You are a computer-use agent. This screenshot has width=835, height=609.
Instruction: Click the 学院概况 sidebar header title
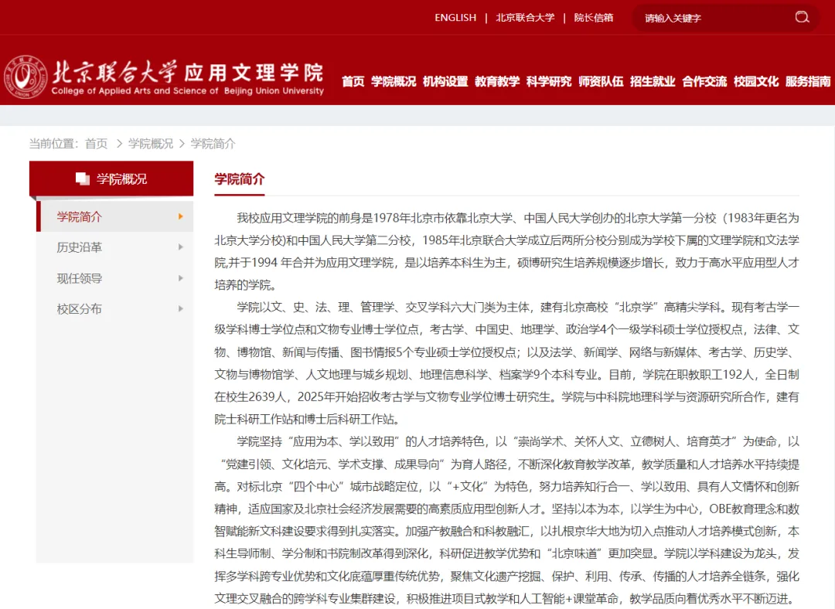click(121, 179)
